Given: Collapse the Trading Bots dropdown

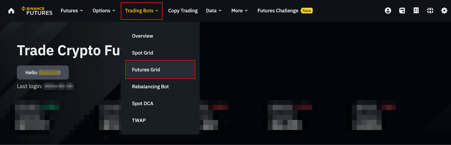Looking at the screenshot, I should pos(142,11).
